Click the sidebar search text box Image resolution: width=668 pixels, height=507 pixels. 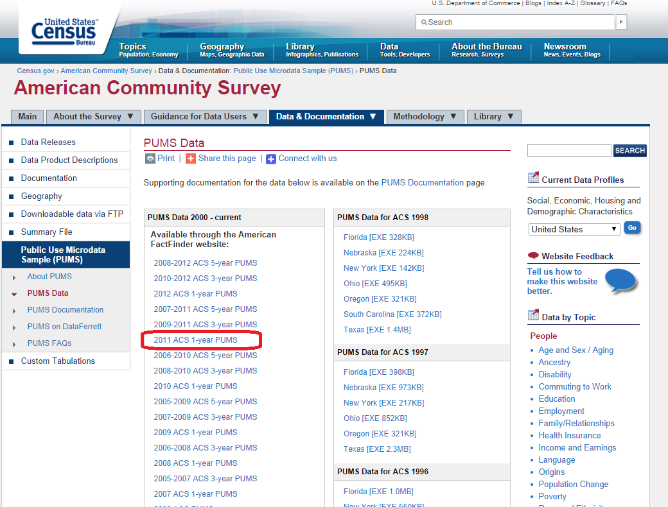coord(569,150)
